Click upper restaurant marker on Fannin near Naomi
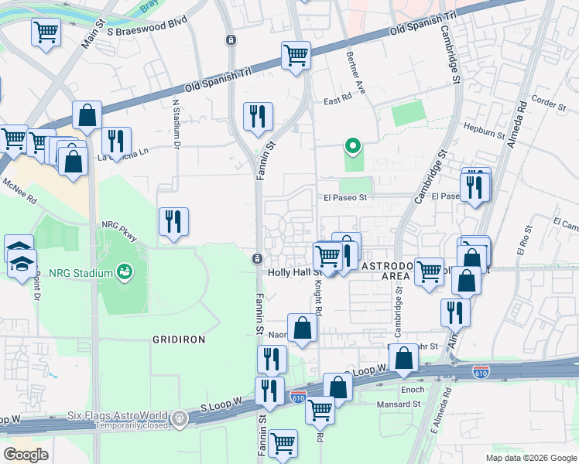This screenshot has height=464, width=579. (272, 360)
